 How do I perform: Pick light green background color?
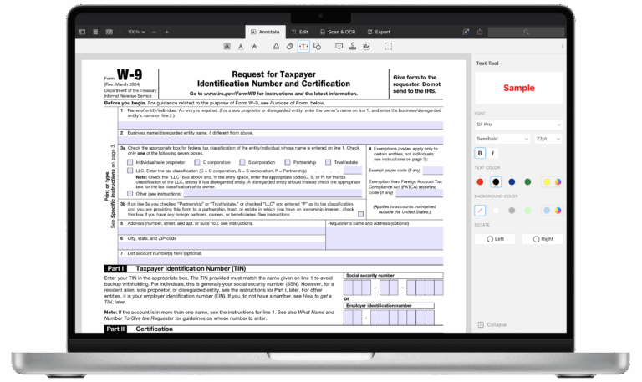point(527,211)
